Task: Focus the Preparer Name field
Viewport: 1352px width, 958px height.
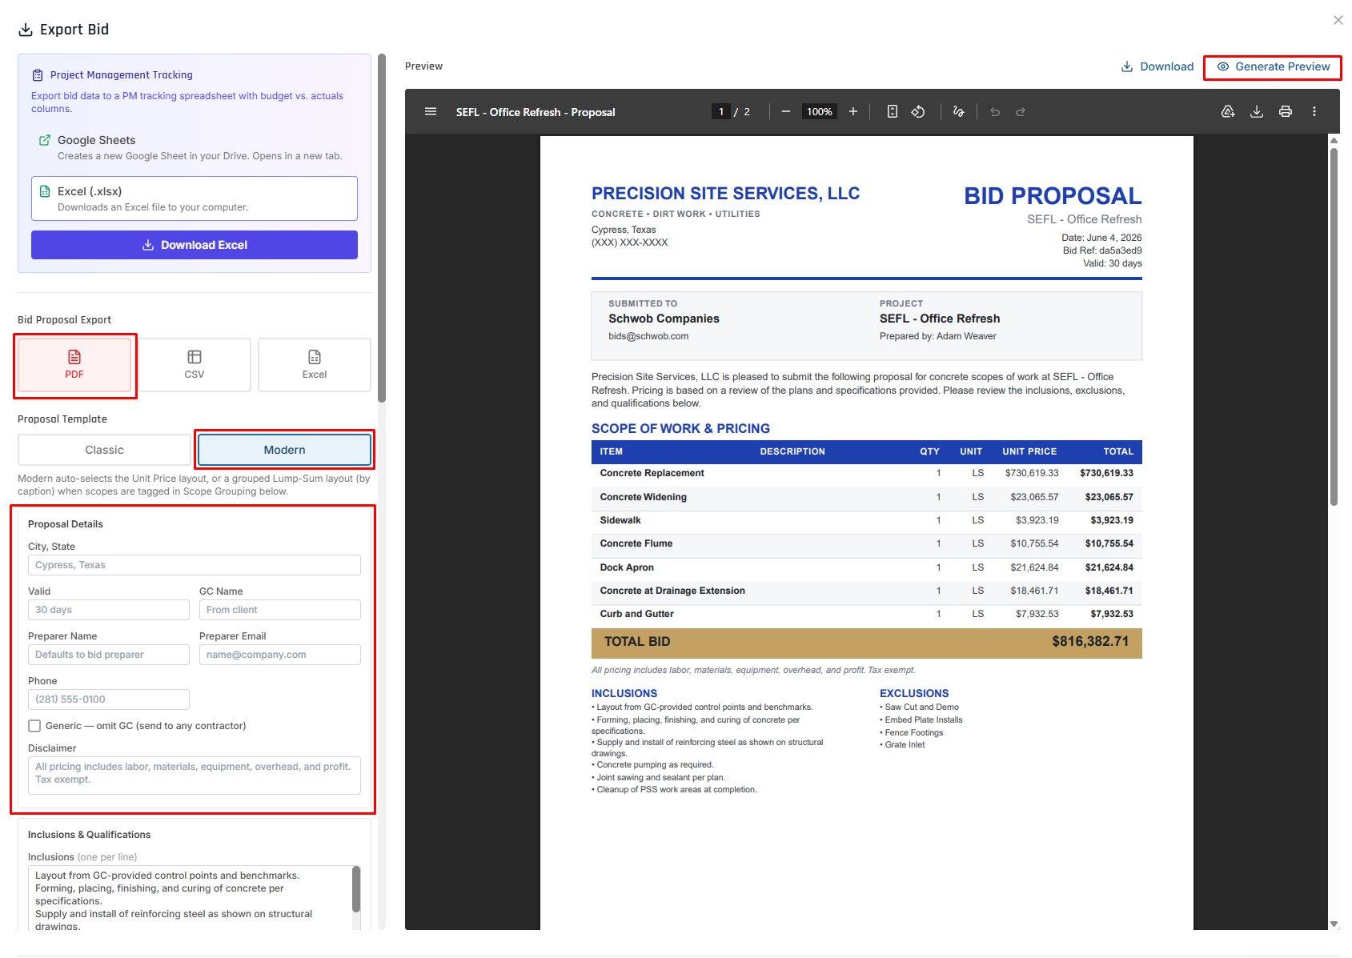Action: point(109,655)
